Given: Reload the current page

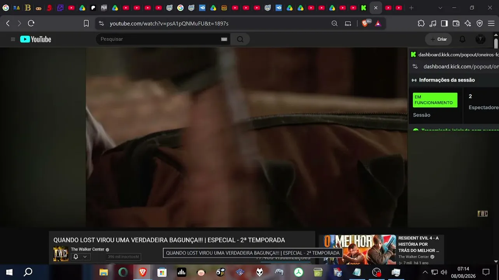Looking at the screenshot, I should [31, 23].
